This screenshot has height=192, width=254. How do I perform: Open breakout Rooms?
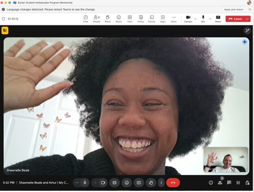pyautogui.click(x=152, y=19)
